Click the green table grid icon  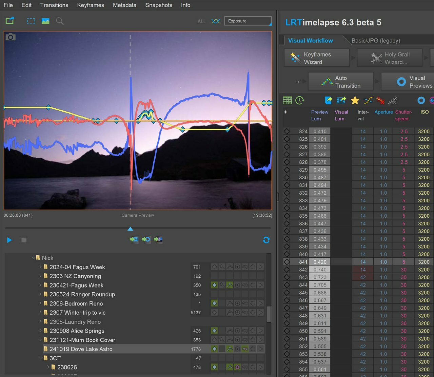(287, 100)
